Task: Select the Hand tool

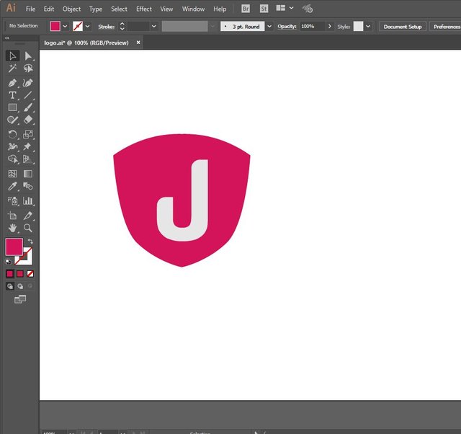Action: coord(12,228)
